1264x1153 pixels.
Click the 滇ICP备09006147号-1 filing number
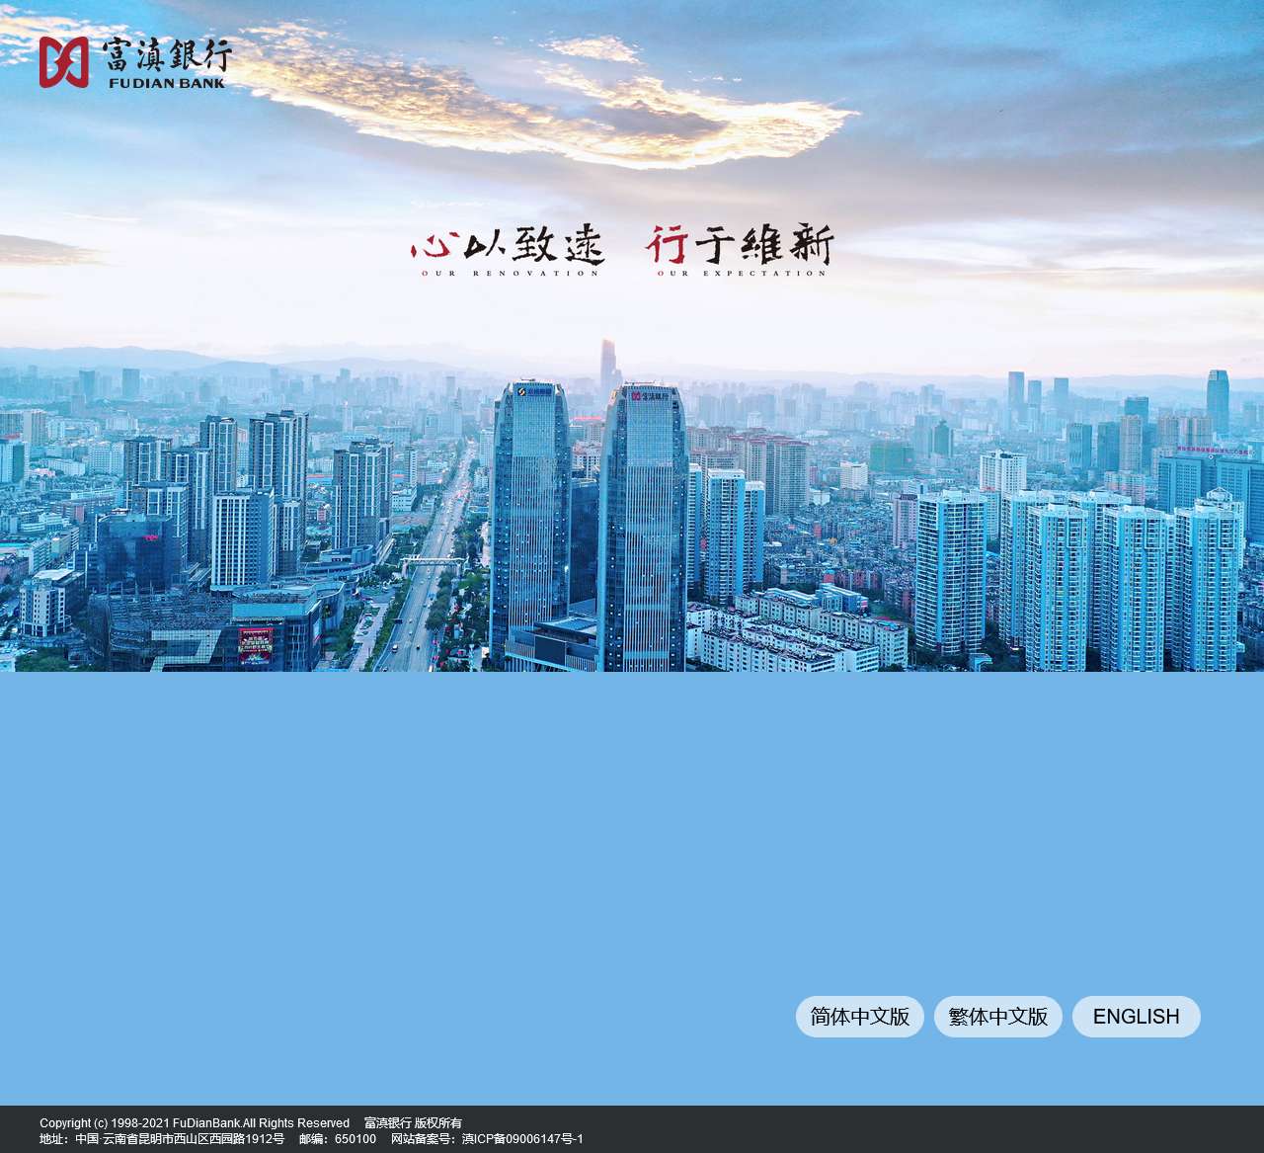(x=522, y=1139)
